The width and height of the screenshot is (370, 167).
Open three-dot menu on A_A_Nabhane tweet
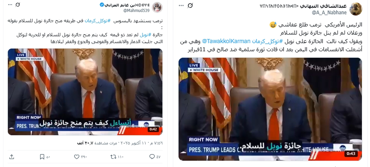181,5
